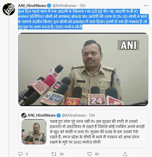Open the 12h timestamp link
This screenshot has width=152, height=157.
coord(82,6)
